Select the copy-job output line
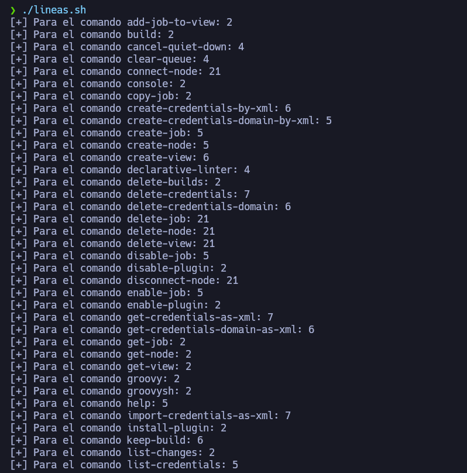467x473 pixels. 101,96
